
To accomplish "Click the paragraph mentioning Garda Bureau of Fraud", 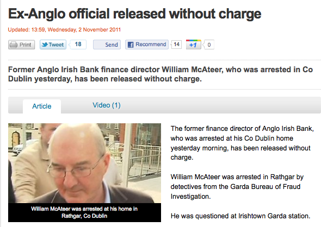I will (237, 187).
